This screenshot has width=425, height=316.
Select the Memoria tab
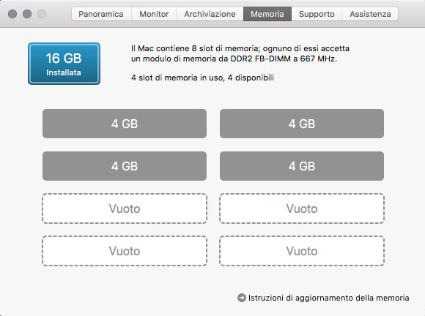(267, 14)
